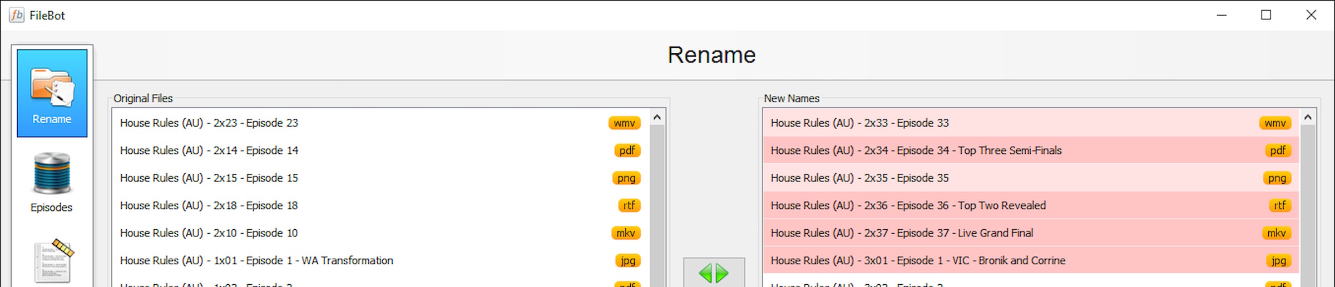Screen dimensions: 1335x287
Task: Open the Rename panel in sidebar
Action: 52,93
